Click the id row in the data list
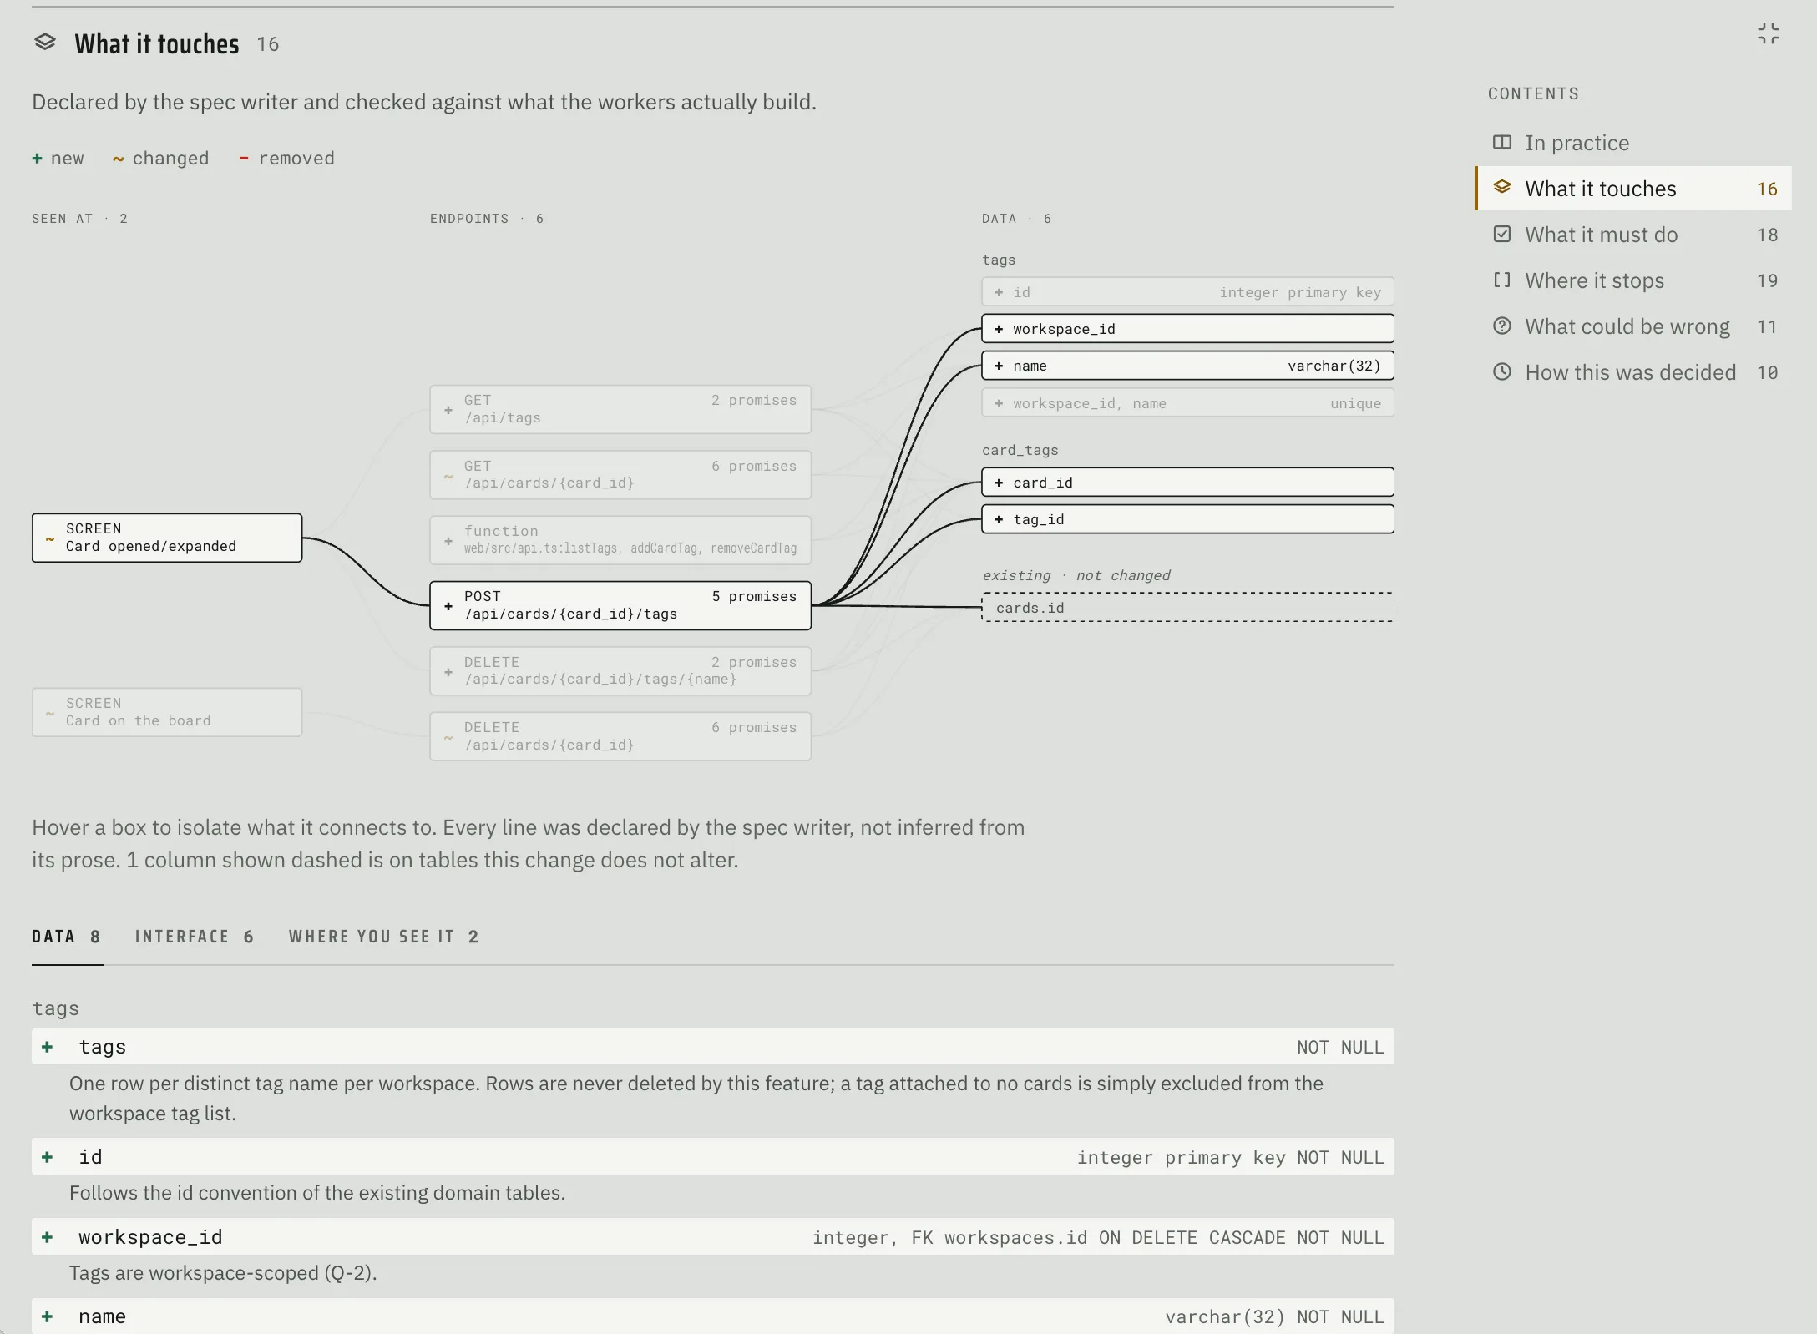The height and width of the screenshot is (1334, 1817). point(713,1157)
